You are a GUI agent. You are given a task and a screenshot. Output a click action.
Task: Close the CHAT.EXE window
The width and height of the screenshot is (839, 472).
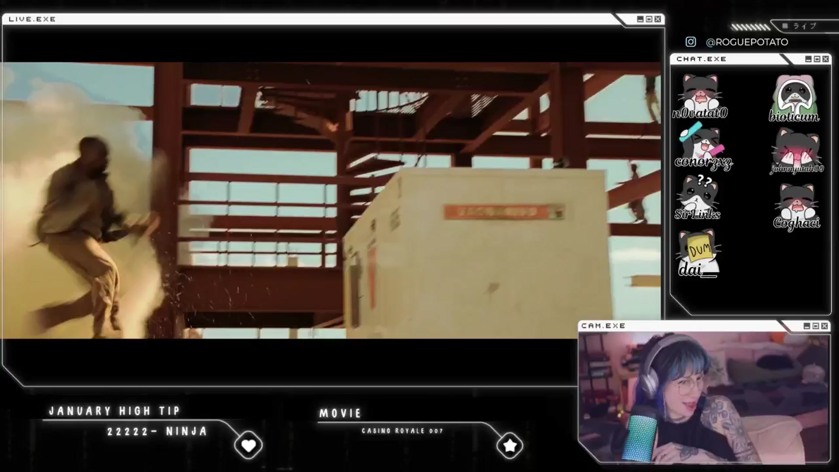(825, 59)
